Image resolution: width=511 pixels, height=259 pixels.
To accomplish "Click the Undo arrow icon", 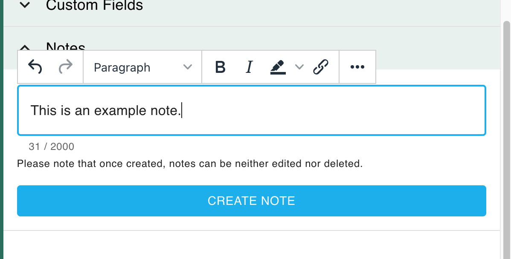I will pos(35,67).
